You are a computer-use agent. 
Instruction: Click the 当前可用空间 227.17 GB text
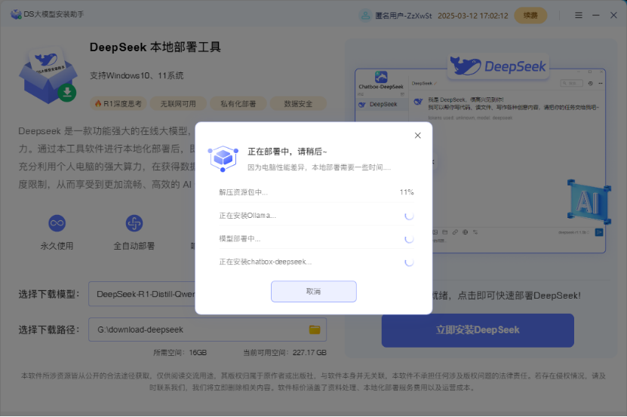pyautogui.click(x=284, y=353)
